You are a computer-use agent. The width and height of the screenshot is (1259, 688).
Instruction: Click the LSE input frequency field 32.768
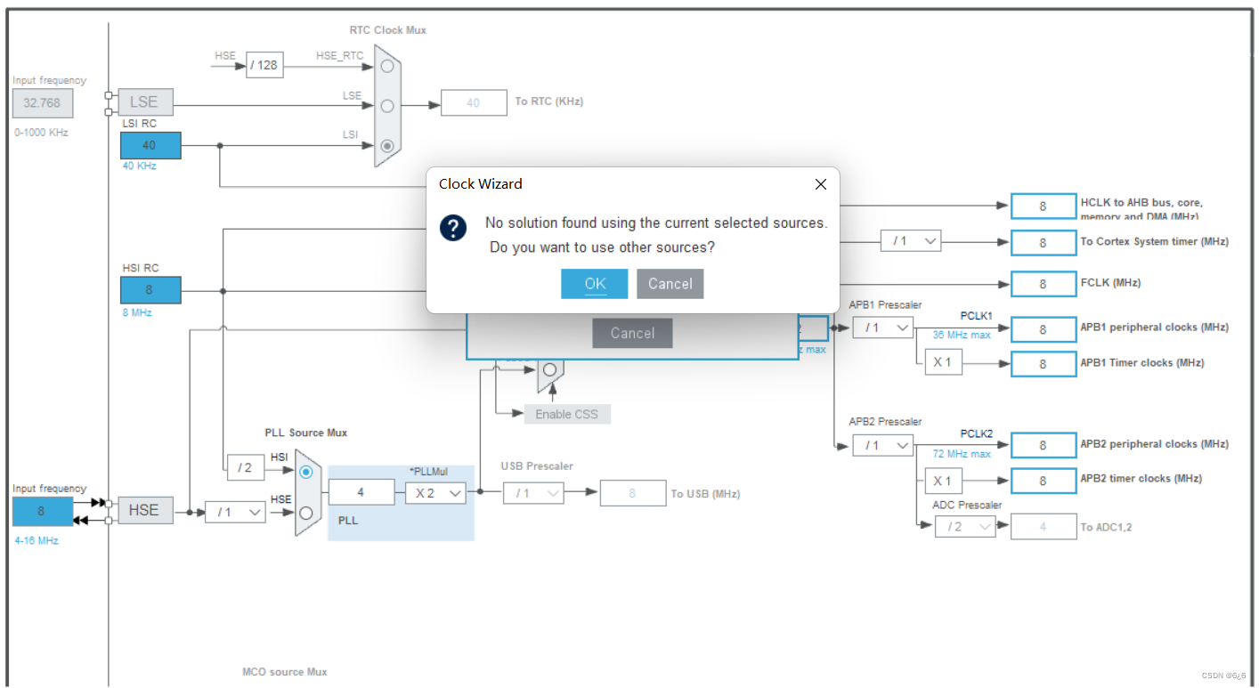(x=43, y=103)
